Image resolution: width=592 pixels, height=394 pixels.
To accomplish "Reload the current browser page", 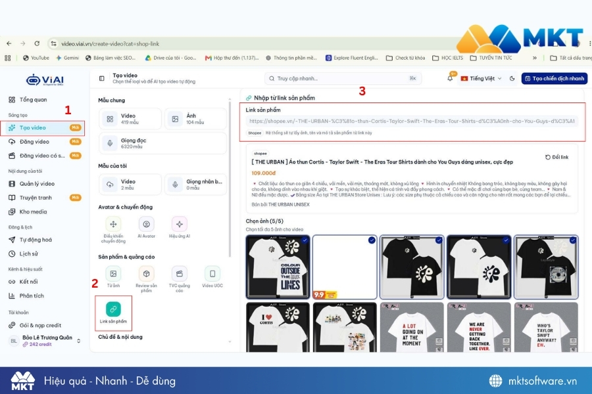I will pyautogui.click(x=37, y=43).
